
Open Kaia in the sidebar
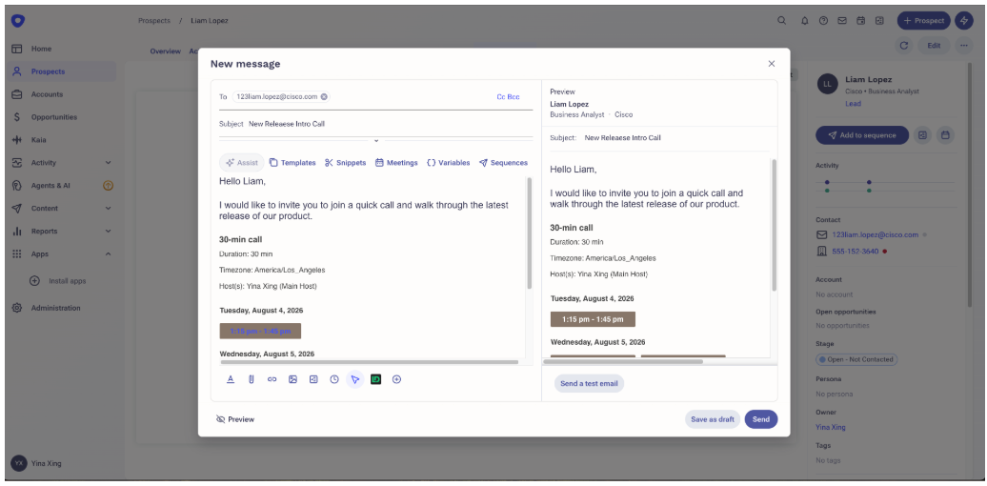tap(62, 140)
